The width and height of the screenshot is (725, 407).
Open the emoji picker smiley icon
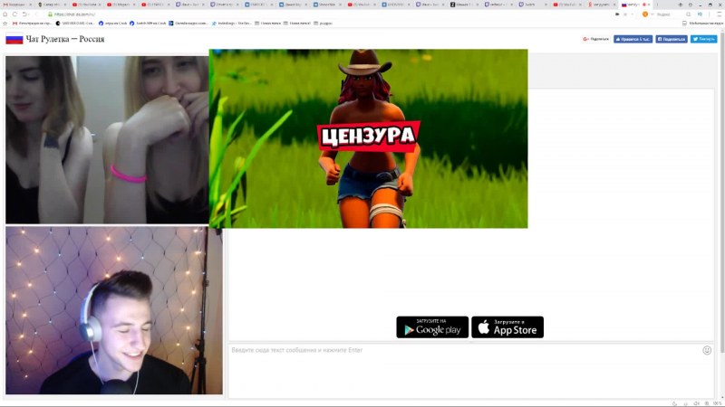(x=707, y=350)
